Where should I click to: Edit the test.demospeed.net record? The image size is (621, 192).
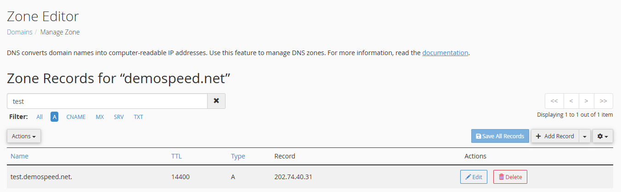click(x=474, y=177)
